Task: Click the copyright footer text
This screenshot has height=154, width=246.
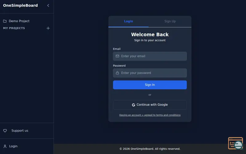Action: [150, 149]
